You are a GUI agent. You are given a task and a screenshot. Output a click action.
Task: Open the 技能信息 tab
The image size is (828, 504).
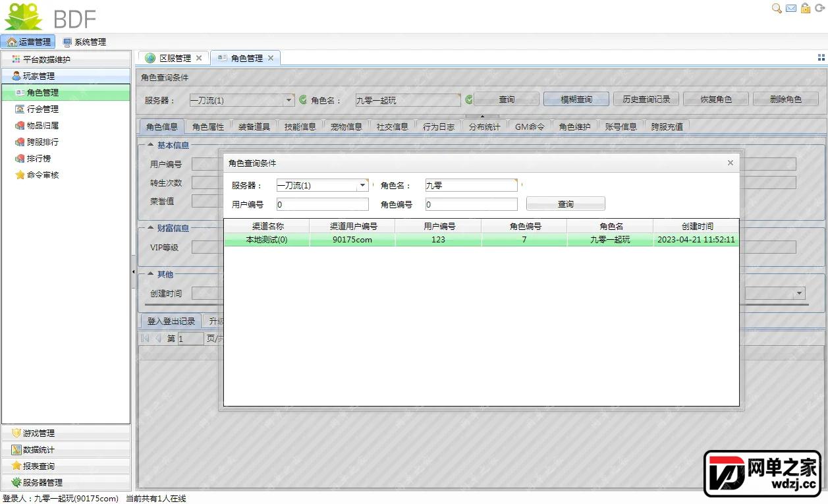click(300, 126)
